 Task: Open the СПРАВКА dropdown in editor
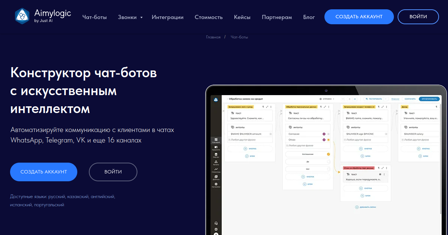(327, 99)
